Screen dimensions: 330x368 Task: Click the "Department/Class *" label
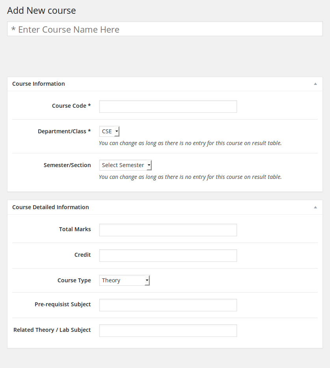coord(64,131)
